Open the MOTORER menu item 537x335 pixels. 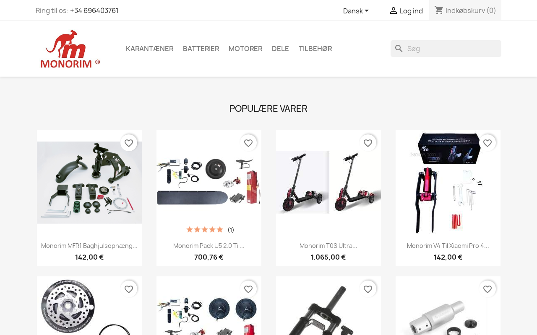(245, 49)
